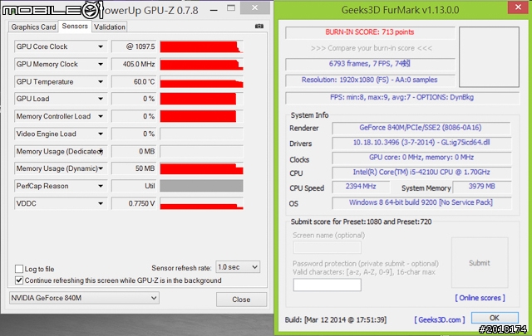Click the password protection input field
The width and height of the screenshot is (532, 336).
coord(327,285)
